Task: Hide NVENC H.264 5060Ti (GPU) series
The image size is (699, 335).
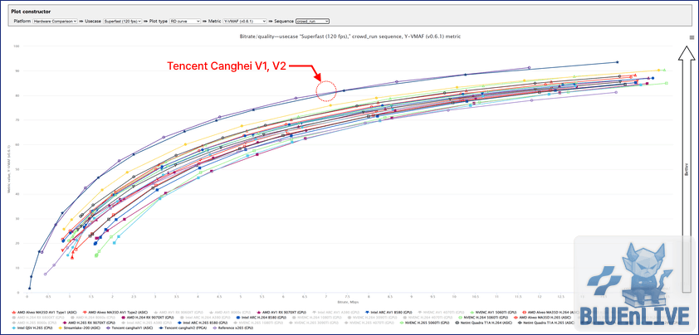Action: click(483, 318)
